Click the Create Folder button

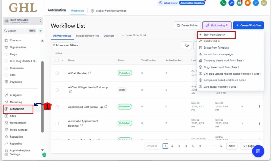pyautogui.click(x=187, y=25)
